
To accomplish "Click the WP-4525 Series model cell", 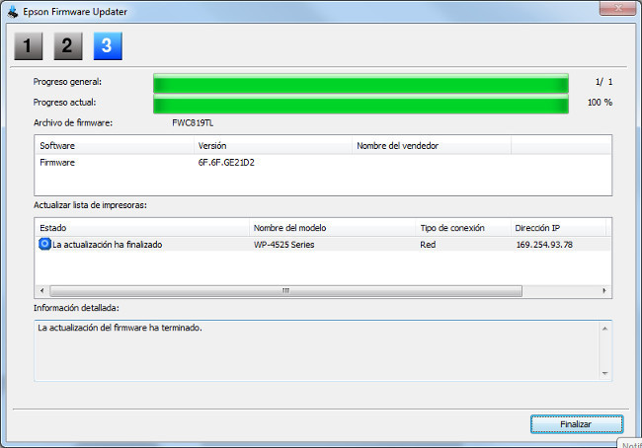I will [284, 245].
